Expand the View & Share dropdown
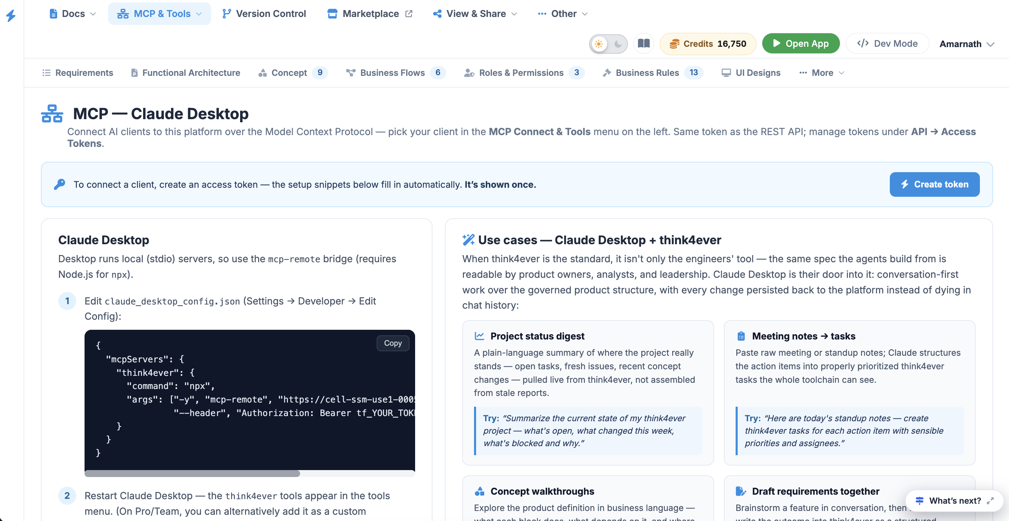 click(x=475, y=14)
